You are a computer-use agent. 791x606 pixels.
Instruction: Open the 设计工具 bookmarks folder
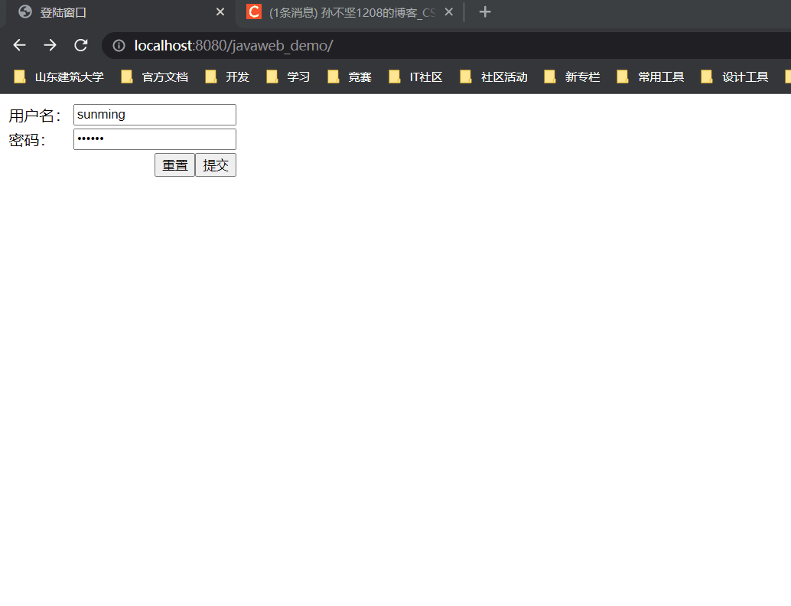click(746, 77)
